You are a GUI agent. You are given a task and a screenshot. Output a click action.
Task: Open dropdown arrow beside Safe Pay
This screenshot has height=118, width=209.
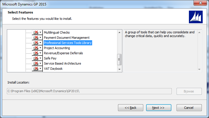click(x=40, y=58)
